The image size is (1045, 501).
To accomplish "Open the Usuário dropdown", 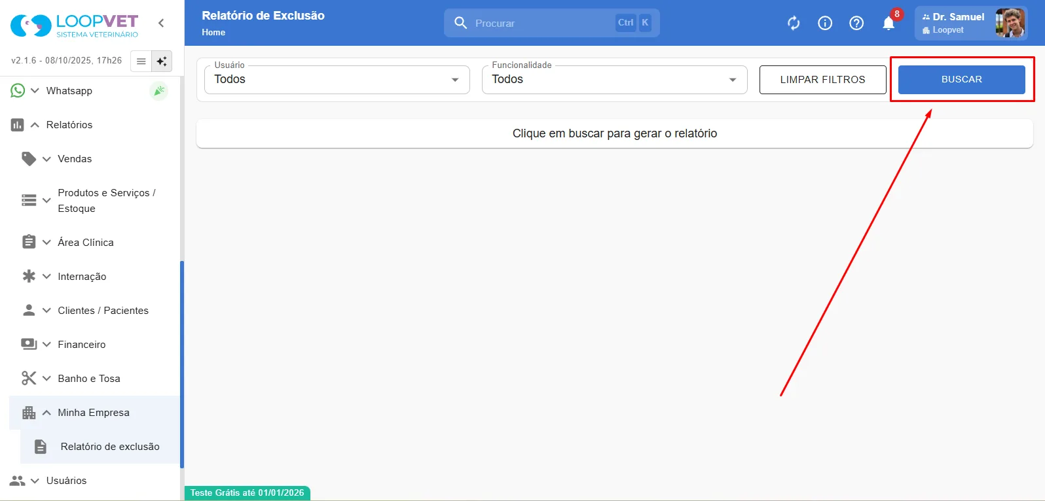I will 337,79.
